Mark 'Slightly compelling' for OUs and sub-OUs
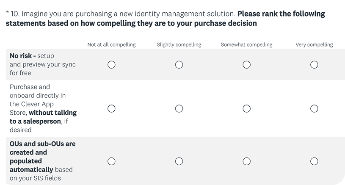The height and width of the screenshot is (185, 345). [179, 161]
